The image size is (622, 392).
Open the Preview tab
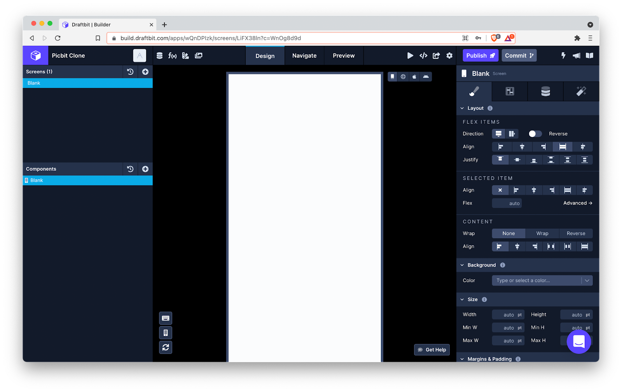click(x=343, y=56)
